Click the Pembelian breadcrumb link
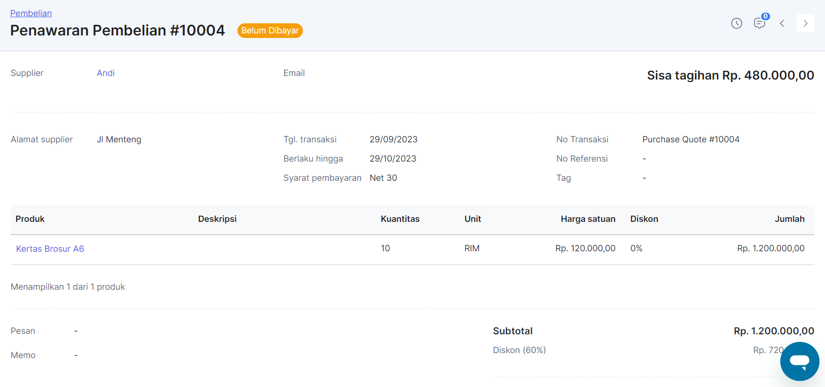Image resolution: width=825 pixels, height=387 pixels. tap(31, 13)
